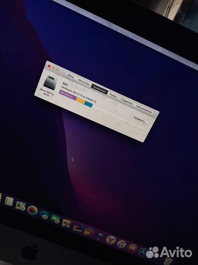Click the Диск 250 ГБ SATA label

coord(47,93)
